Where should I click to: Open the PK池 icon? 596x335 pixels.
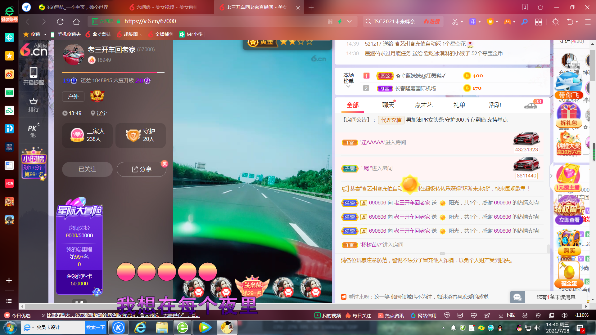(33, 131)
